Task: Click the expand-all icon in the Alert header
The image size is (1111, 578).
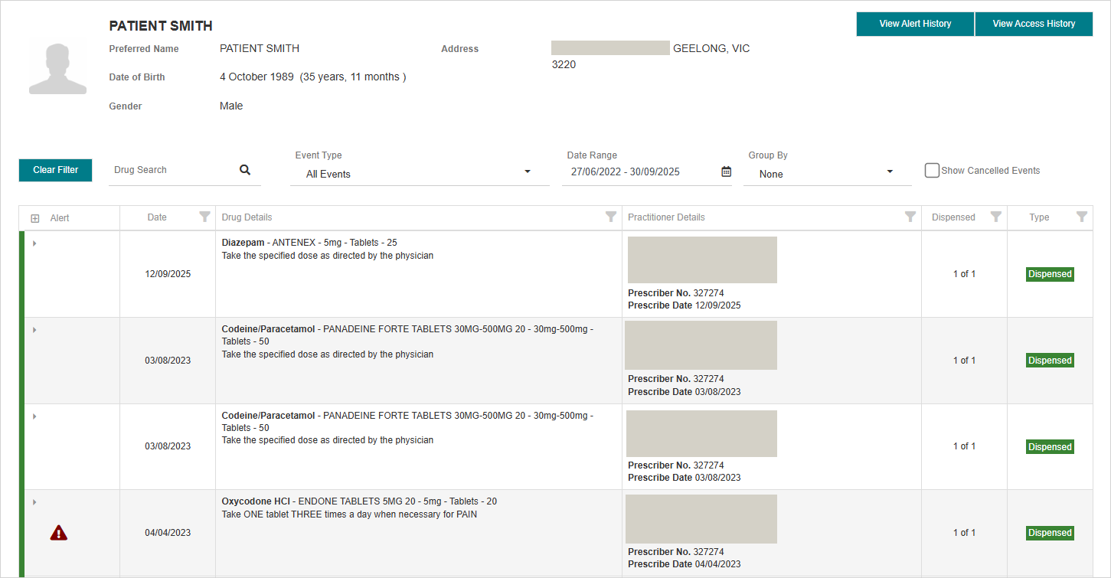Action: pos(34,217)
